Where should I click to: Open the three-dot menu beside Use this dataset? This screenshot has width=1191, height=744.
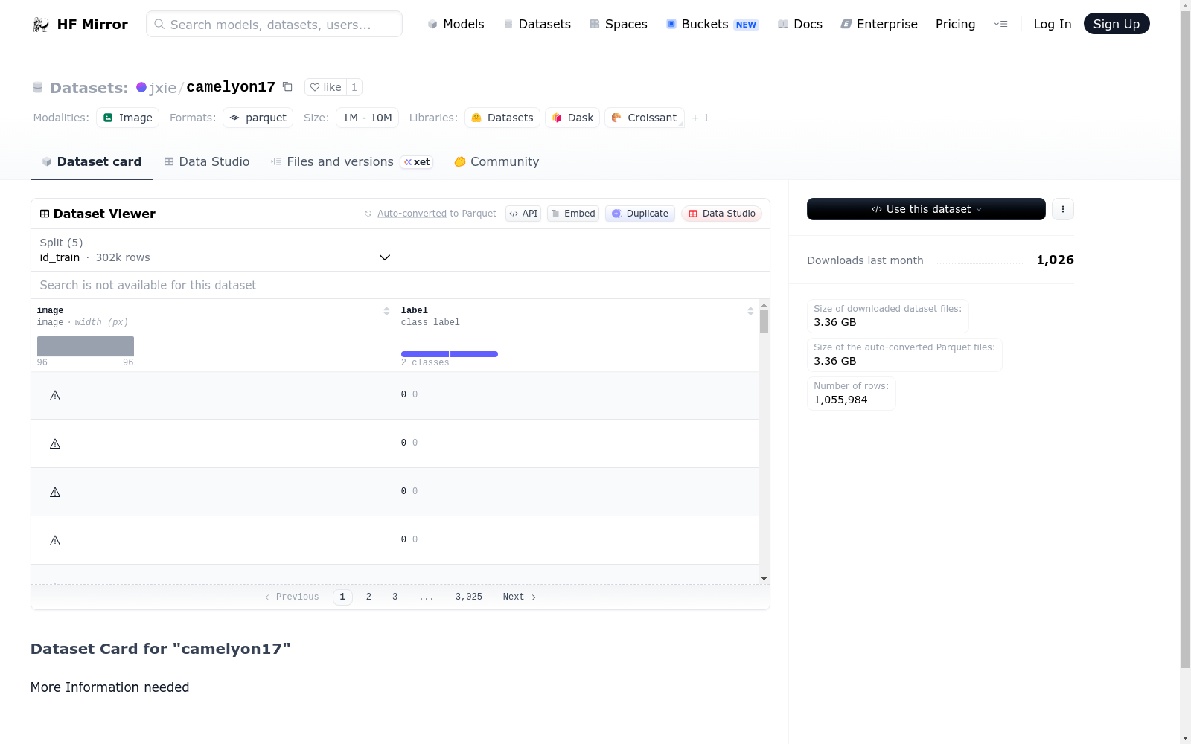point(1063,209)
